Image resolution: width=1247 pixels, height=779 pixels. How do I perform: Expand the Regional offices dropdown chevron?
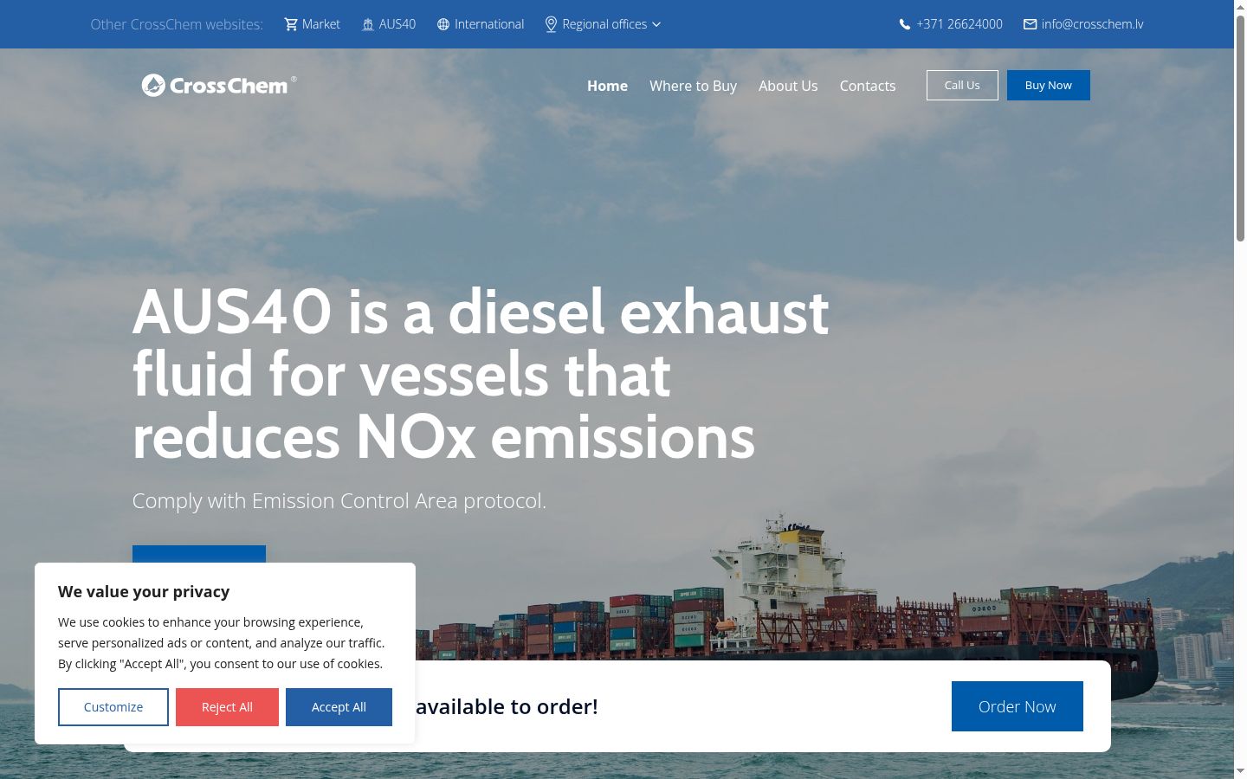(x=656, y=24)
